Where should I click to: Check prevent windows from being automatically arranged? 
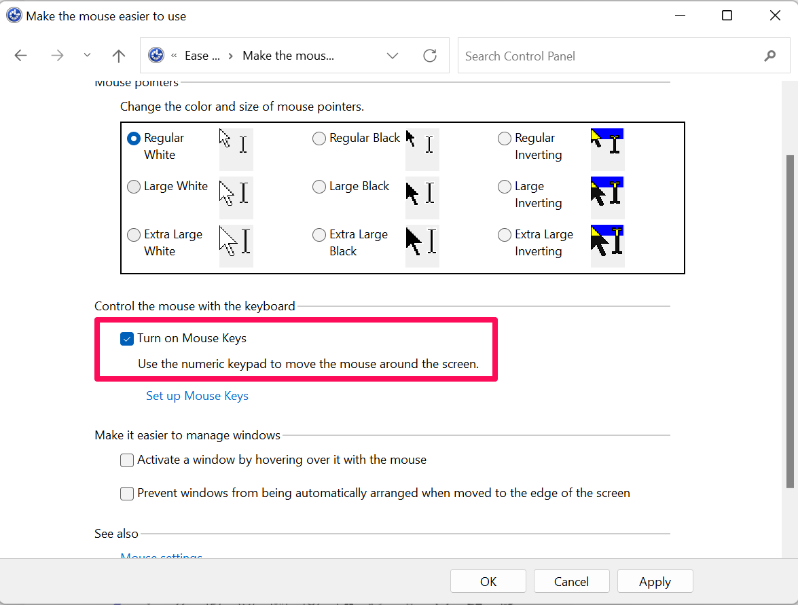coord(127,494)
